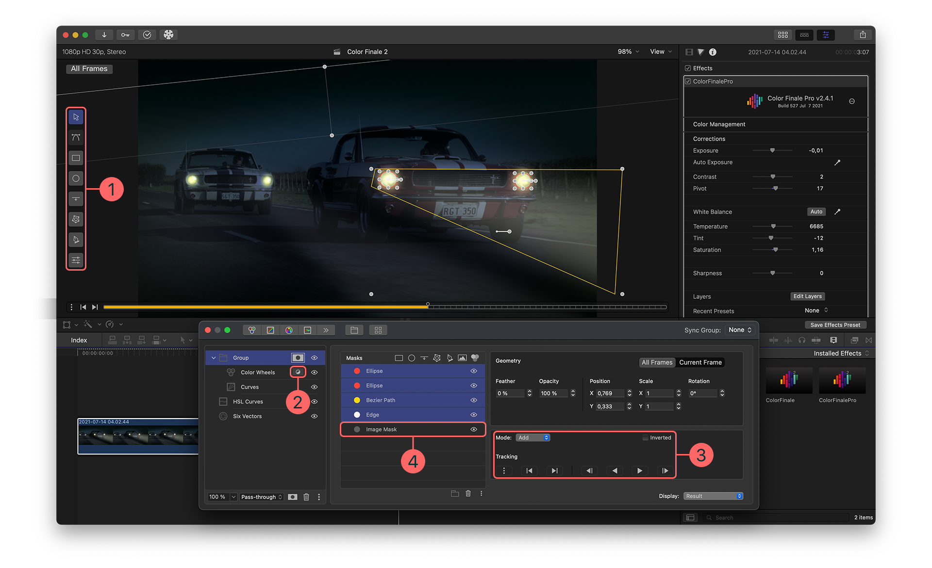Viewport: 932px width, 568px height.
Task: Click the All Frames button in viewer
Action: click(89, 69)
